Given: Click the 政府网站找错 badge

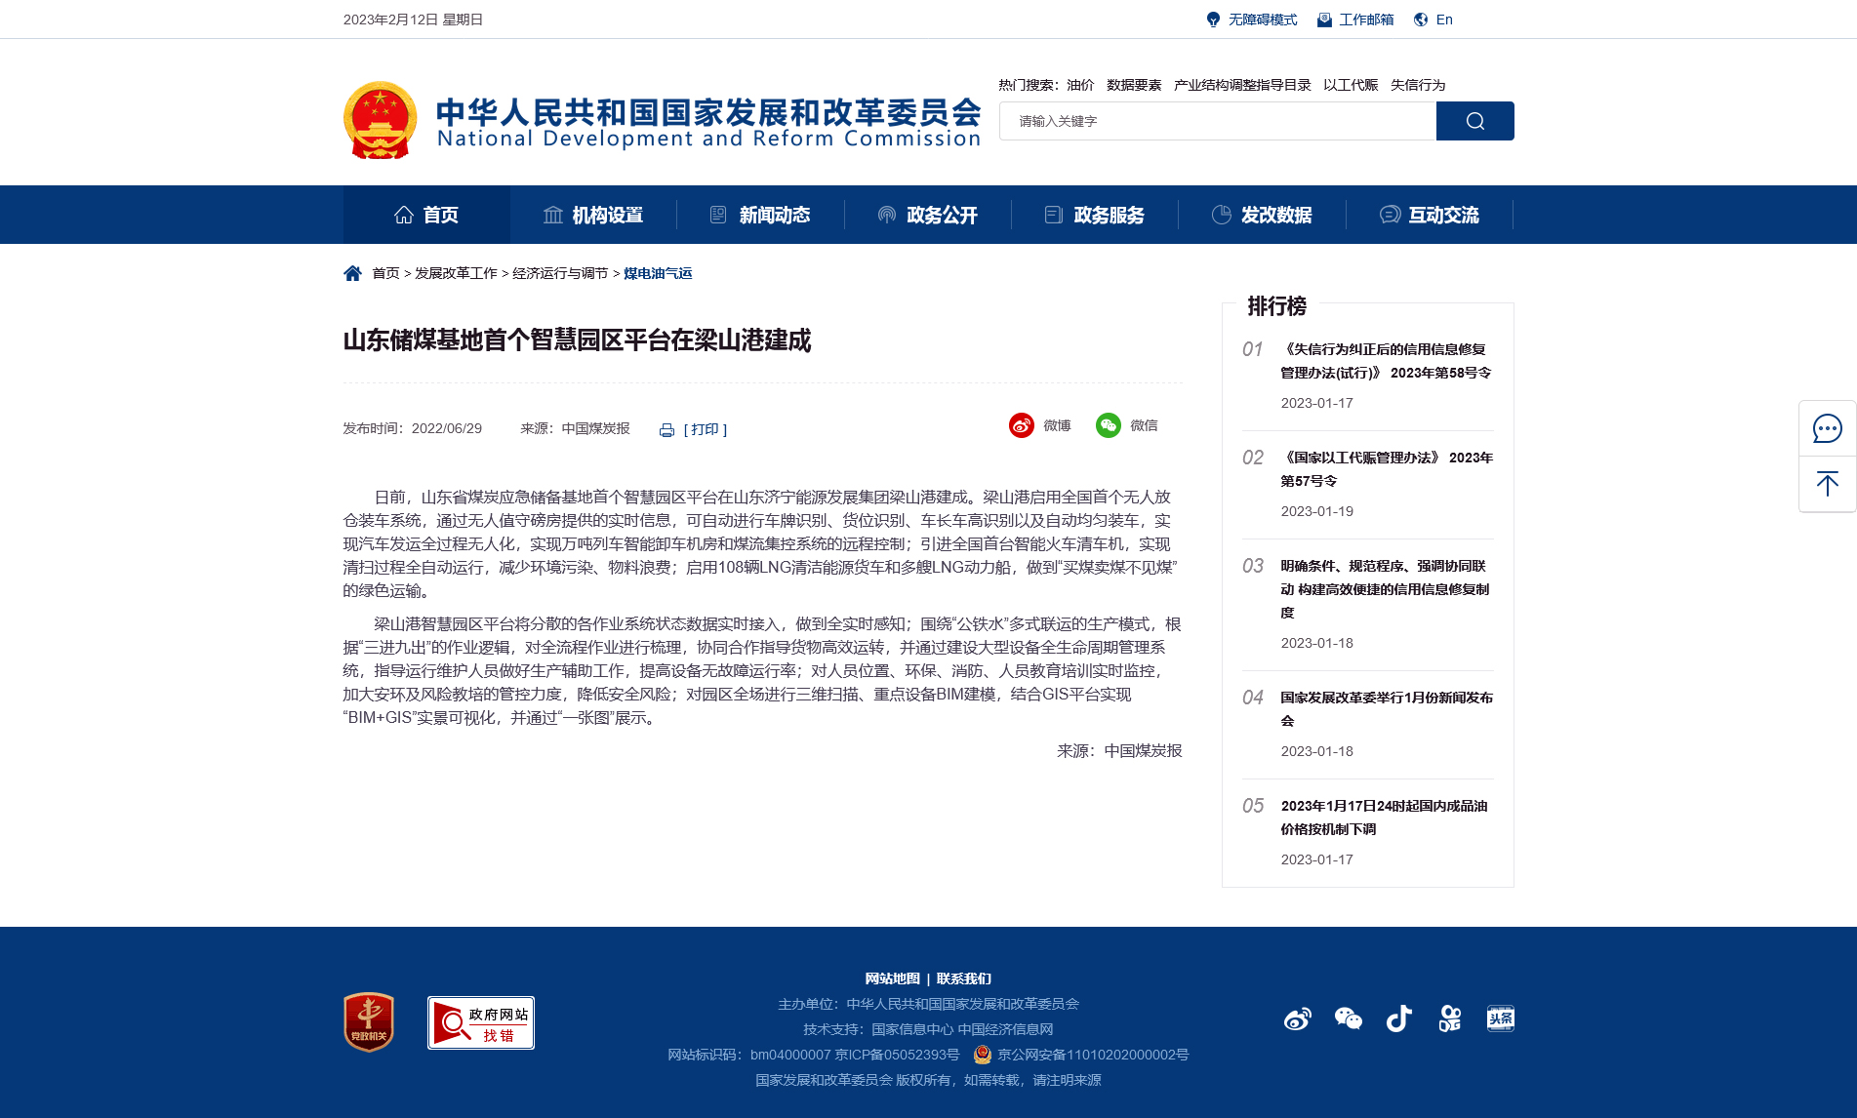Looking at the screenshot, I should tap(481, 1022).
